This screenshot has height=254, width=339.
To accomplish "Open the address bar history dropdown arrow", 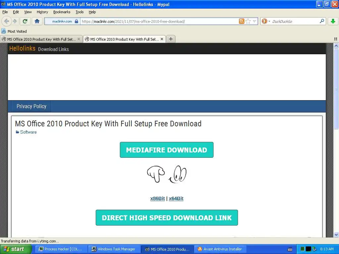I will pyautogui.click(x=255, y=21).
